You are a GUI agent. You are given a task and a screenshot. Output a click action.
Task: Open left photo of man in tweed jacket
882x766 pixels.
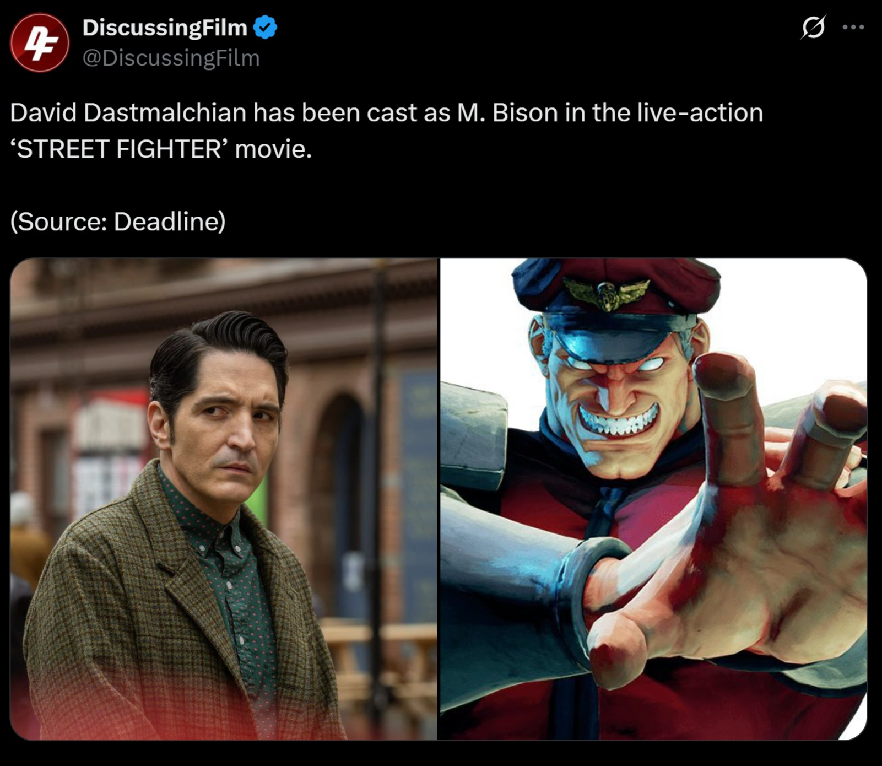[x=224, y=499]
